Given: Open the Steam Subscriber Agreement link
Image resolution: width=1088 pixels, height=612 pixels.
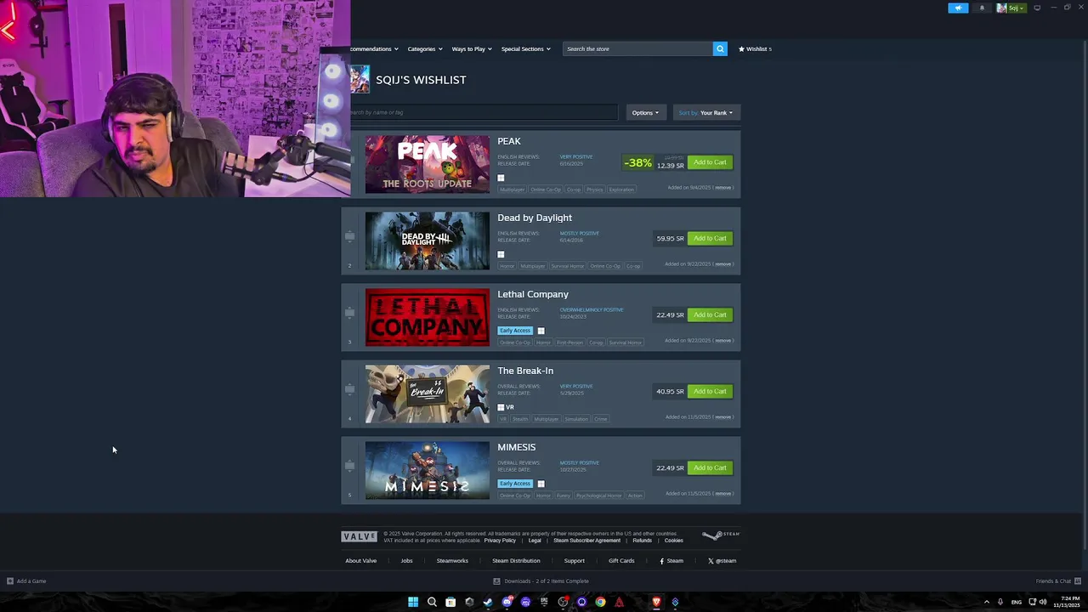Looking at the screenshot, I should pos(586,541).
